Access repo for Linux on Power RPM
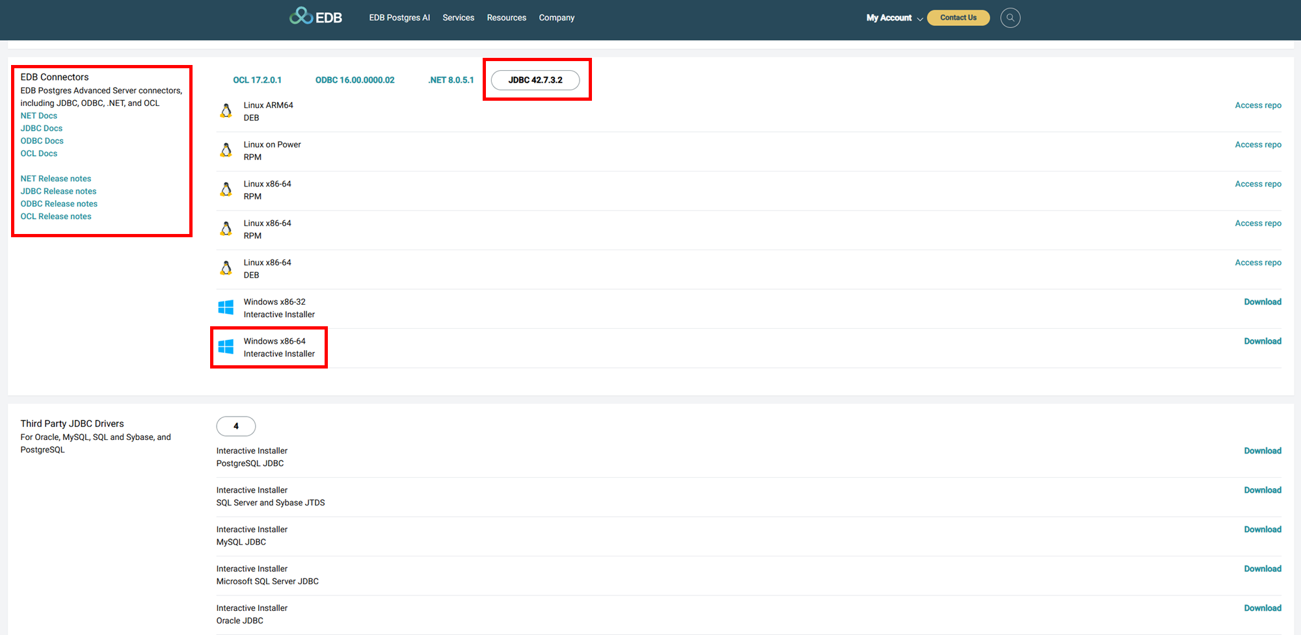The width and height of the screenshot is (1301, 635). [1258, 144]
